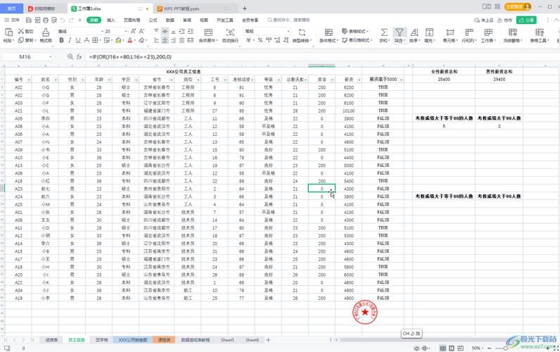Screen dimensions: 560x352
Task: Switch to the Sheet5 sheet tab
Action: click(227, 340)
